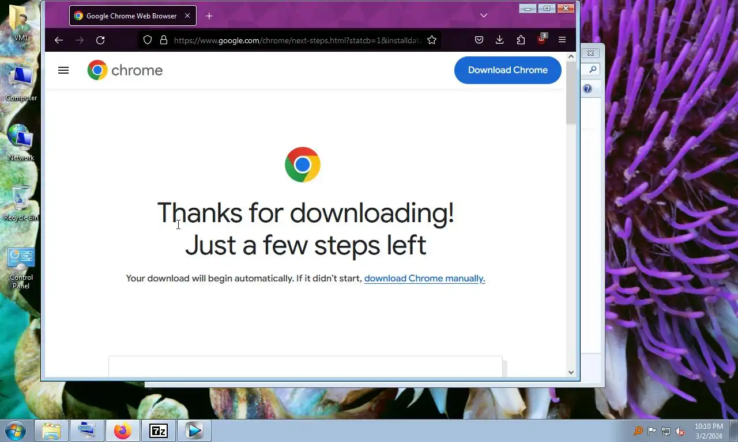This screenshot has width=738, height=442.
Task: Click the muted volume tray icon
Action: [x=680, y=431]
